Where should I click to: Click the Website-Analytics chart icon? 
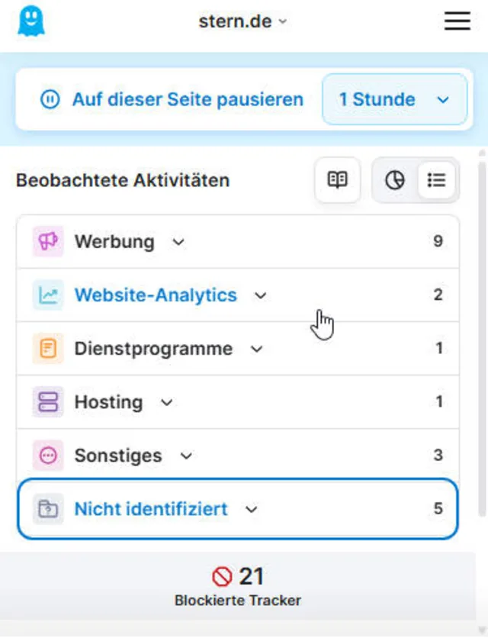tap(48, 295)
